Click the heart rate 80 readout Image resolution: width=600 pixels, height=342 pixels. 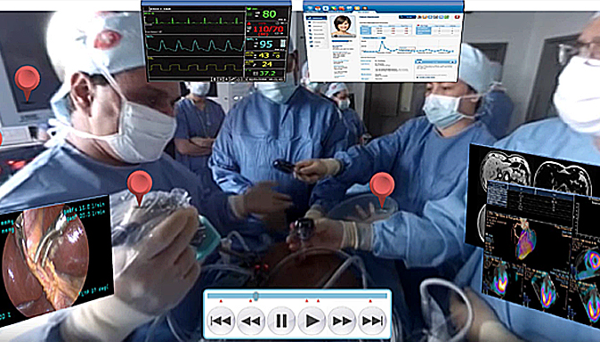click(270, 13)
